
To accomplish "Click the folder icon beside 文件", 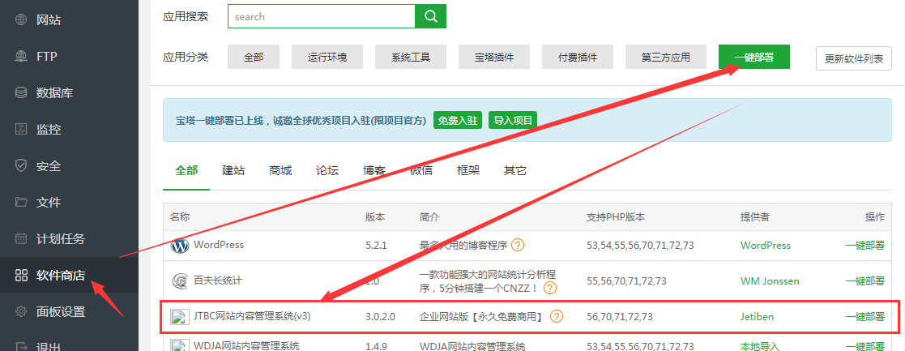I will (21, 202).
